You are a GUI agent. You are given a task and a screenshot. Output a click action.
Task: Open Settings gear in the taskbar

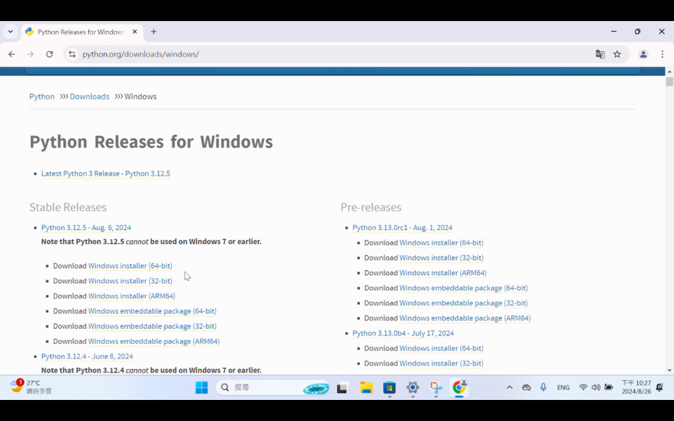413,387
